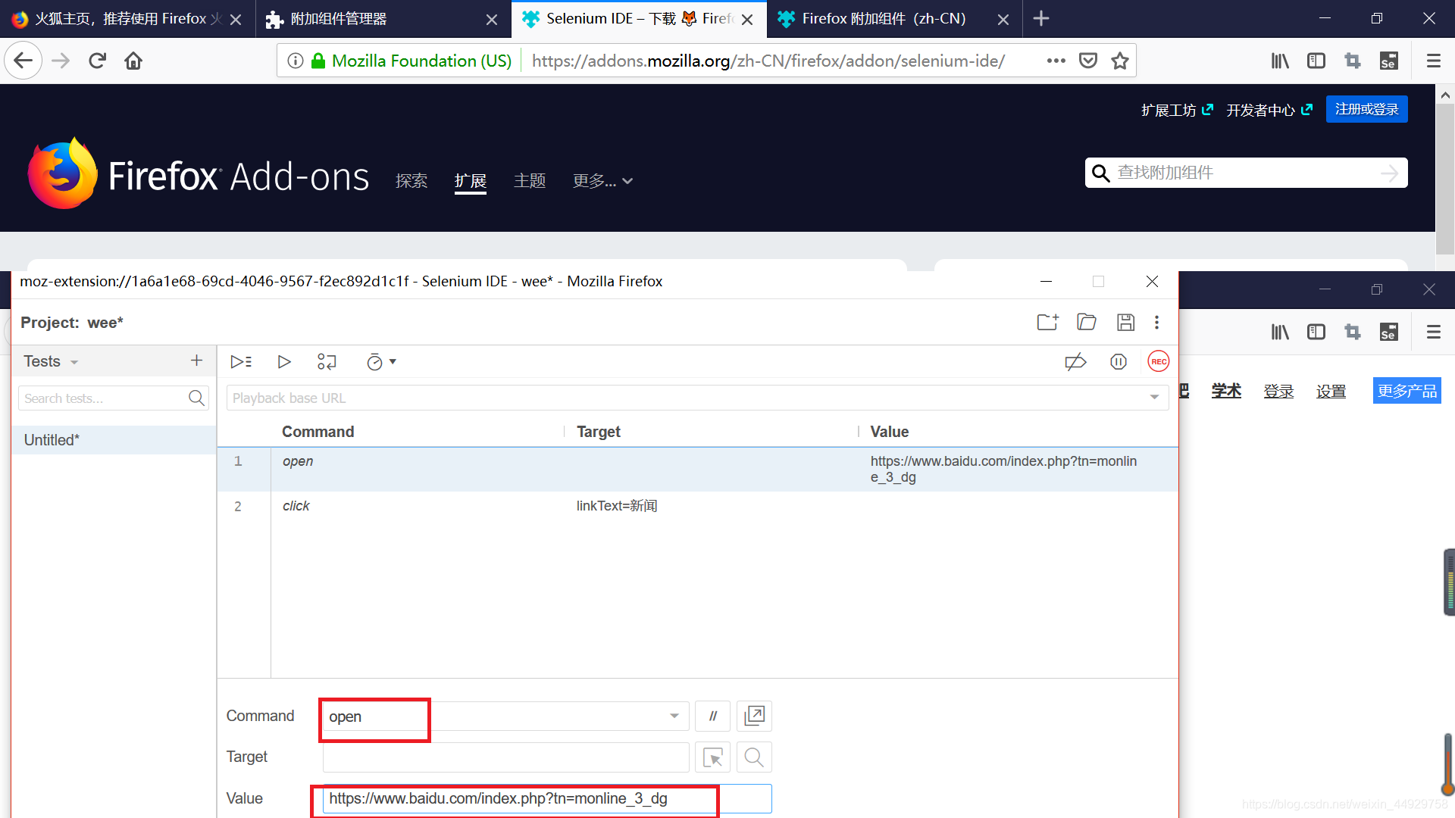The image size is (1455, 818).
Task: Click the Command input field
Action: [505, 716]
